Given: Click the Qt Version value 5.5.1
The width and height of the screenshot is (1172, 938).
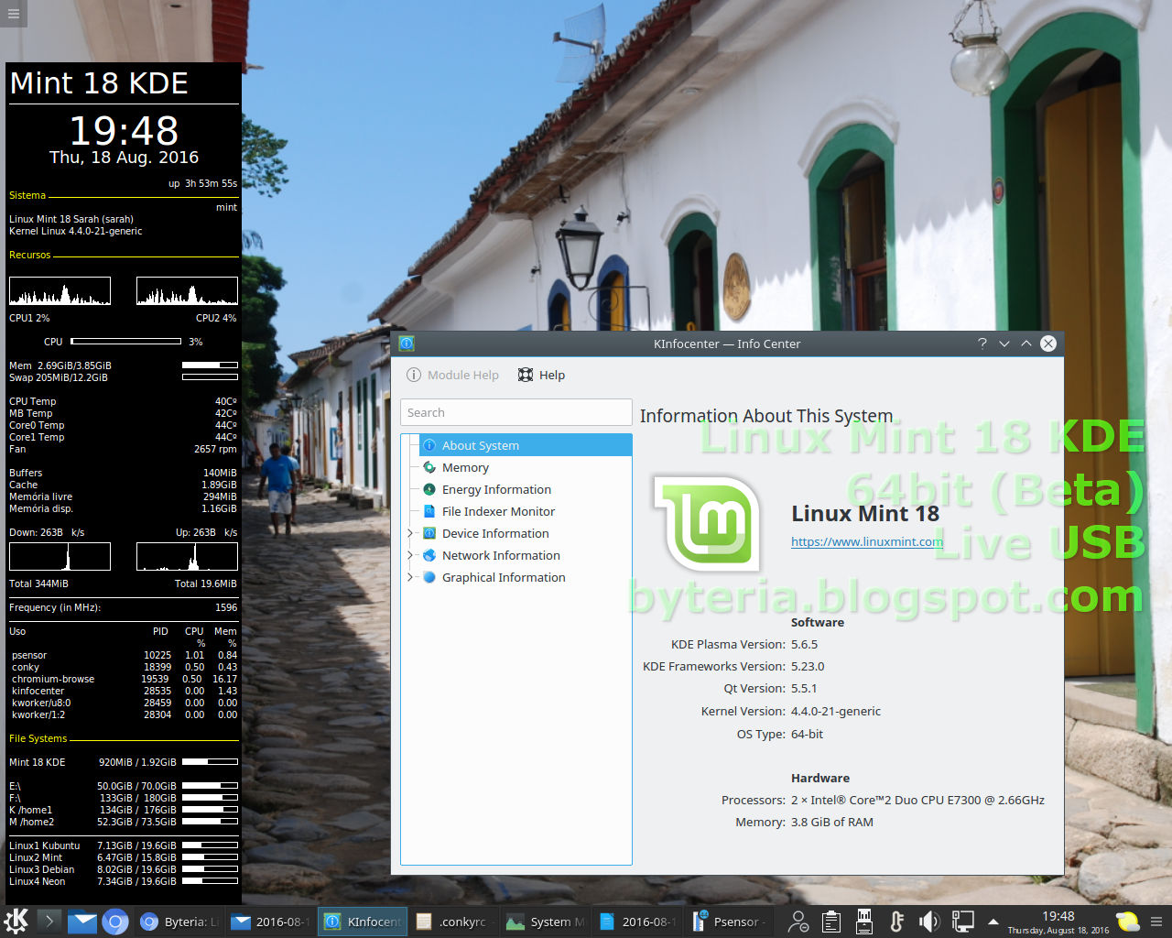Looking at the screenshot, I should 804,688.
